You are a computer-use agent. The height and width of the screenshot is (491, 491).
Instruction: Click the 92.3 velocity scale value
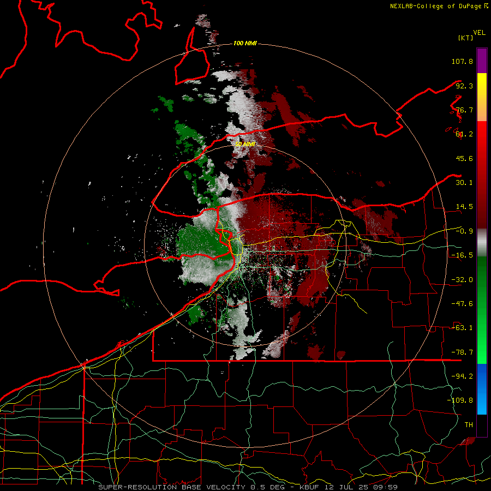tap(464, 86)
